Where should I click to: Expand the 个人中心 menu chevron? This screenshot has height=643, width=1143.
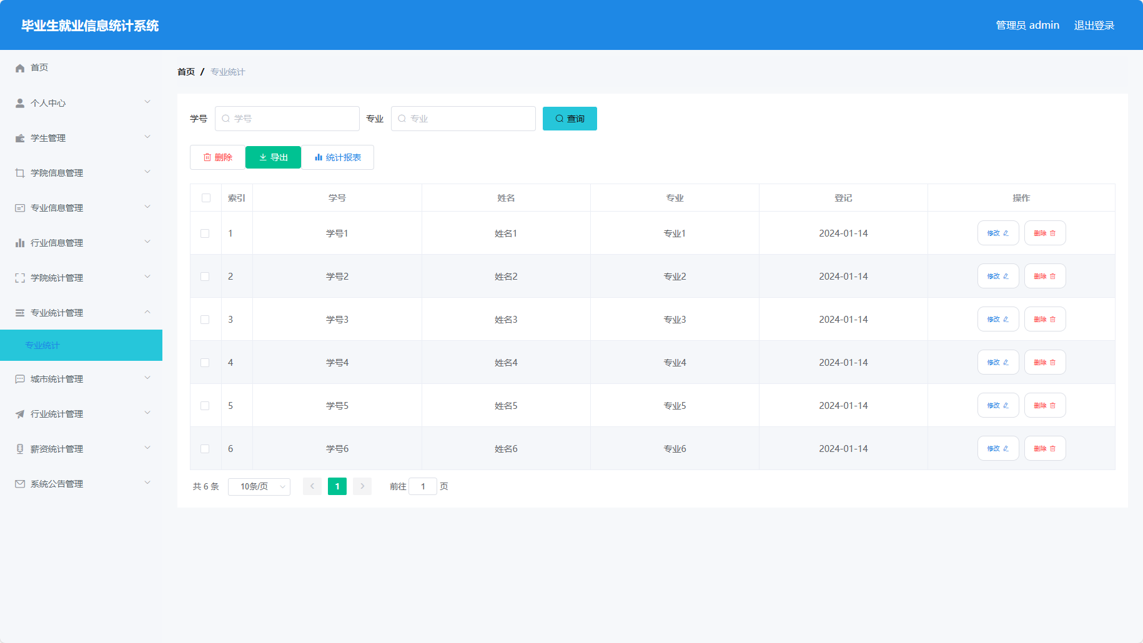147,102
